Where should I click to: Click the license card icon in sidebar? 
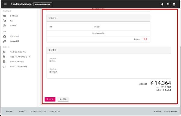point(5,16)
